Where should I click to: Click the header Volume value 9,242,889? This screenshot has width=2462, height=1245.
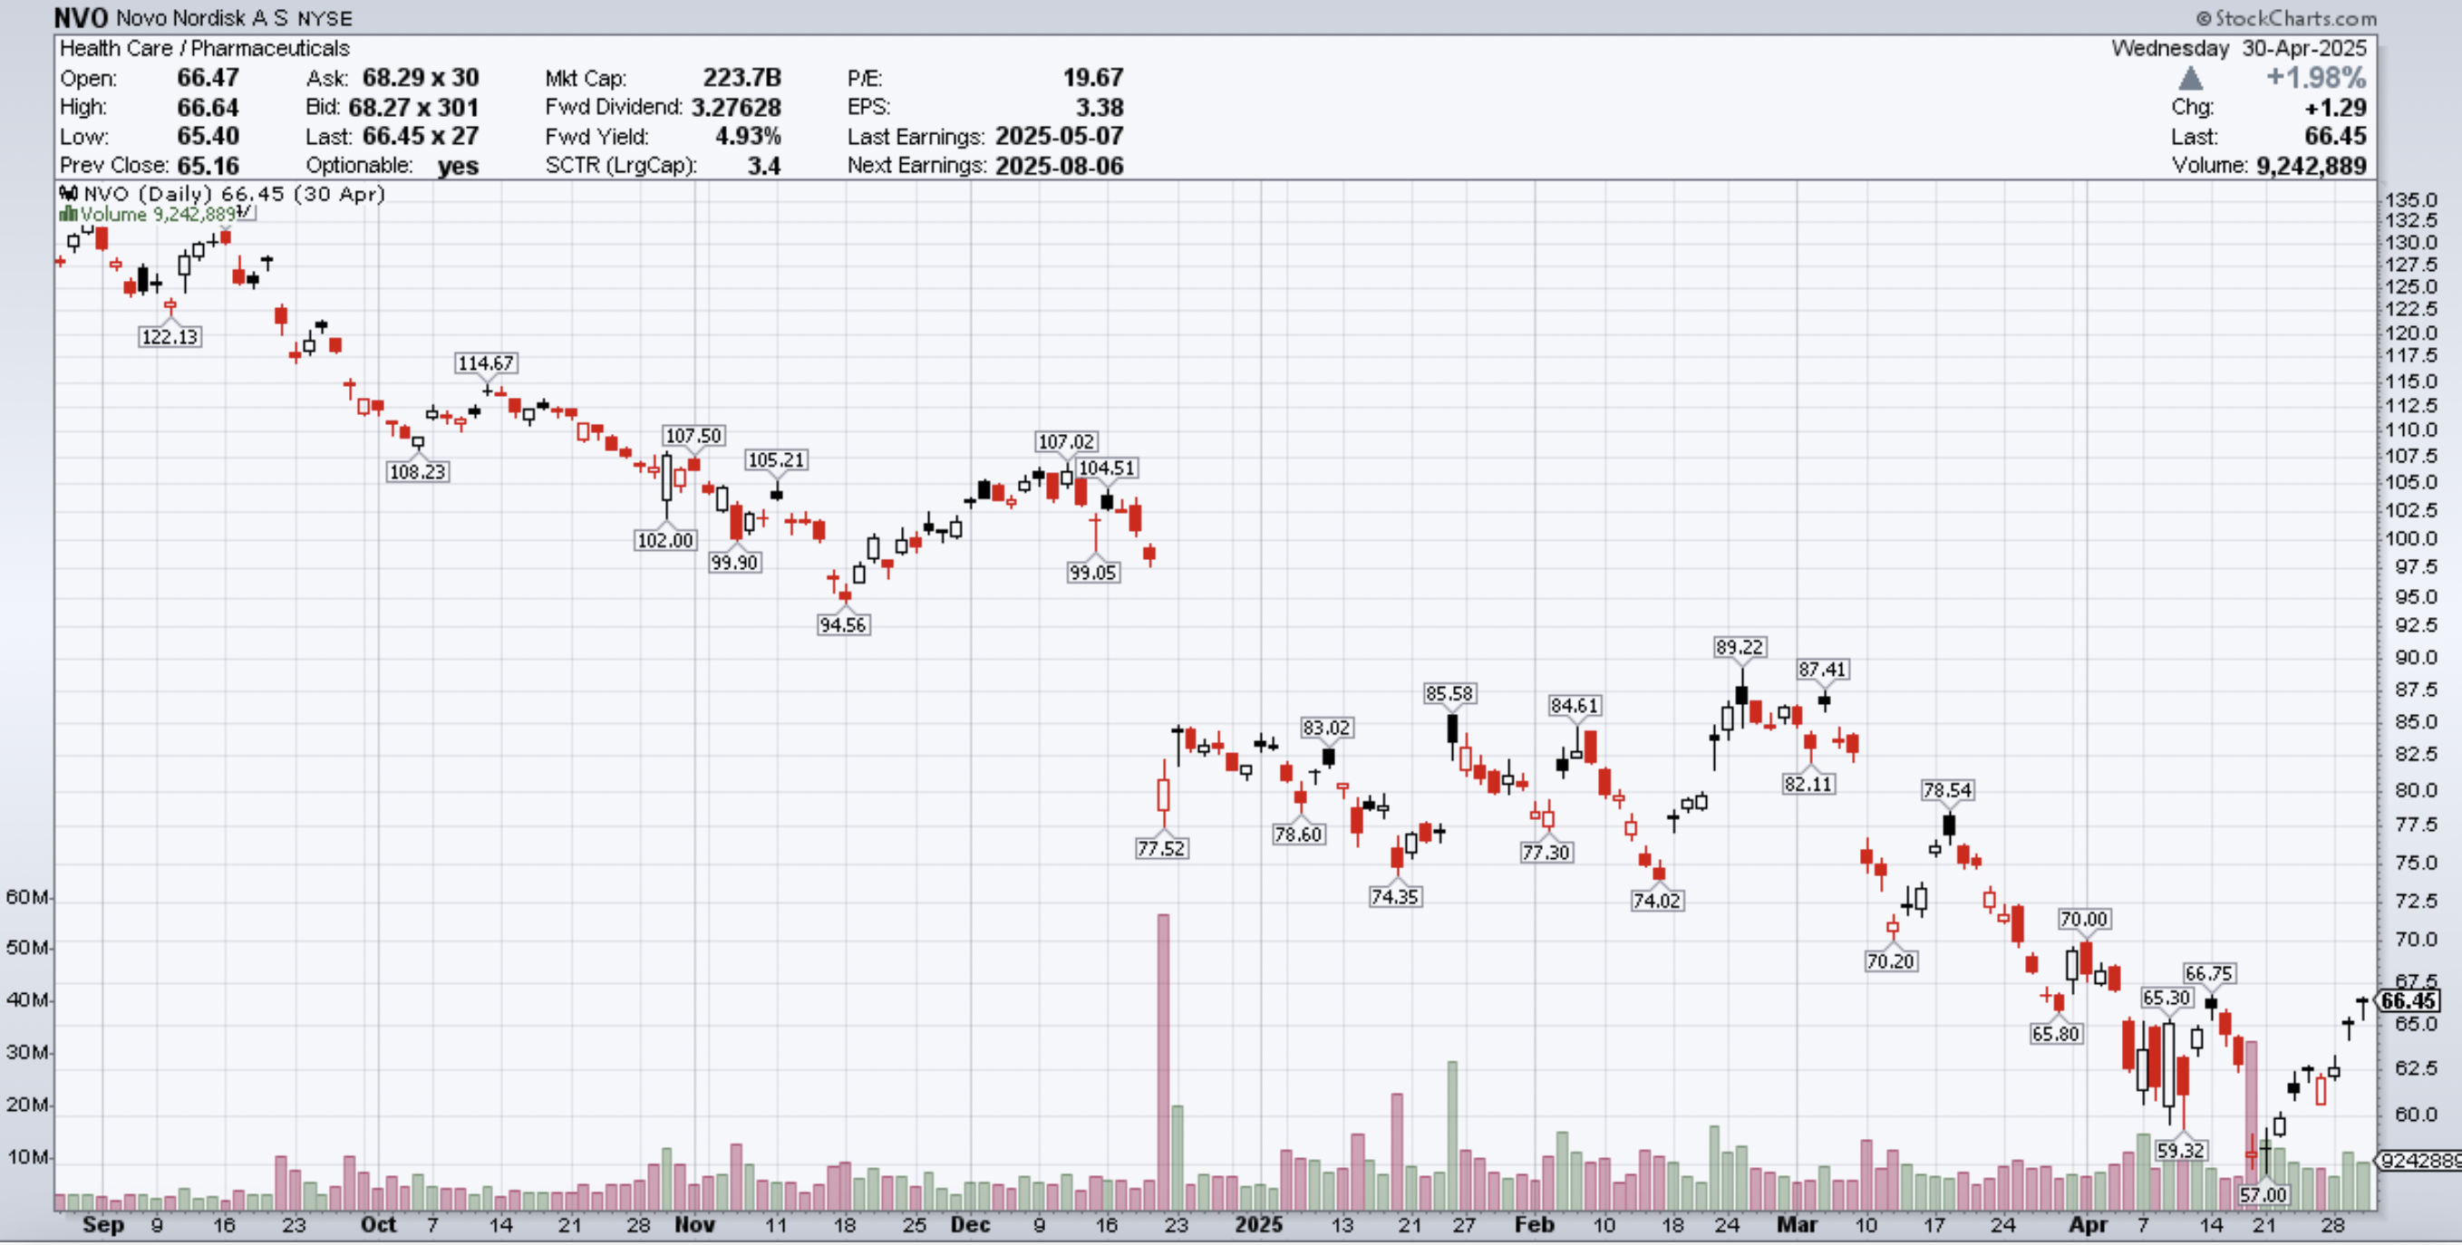[2311, 165]
